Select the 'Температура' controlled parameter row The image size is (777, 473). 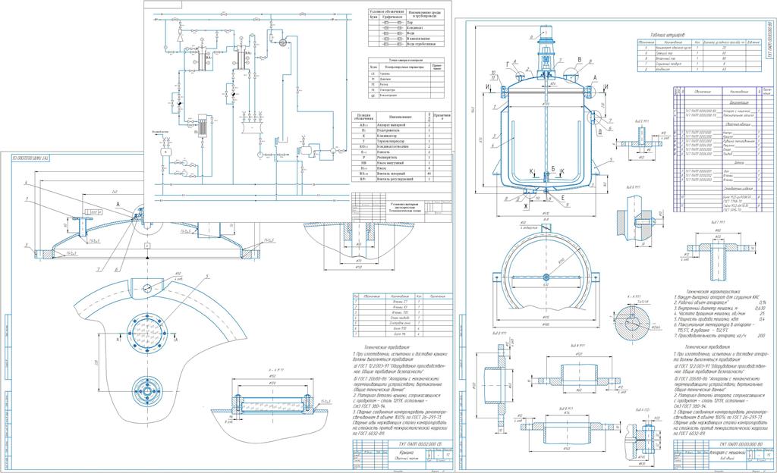(407, 90)
